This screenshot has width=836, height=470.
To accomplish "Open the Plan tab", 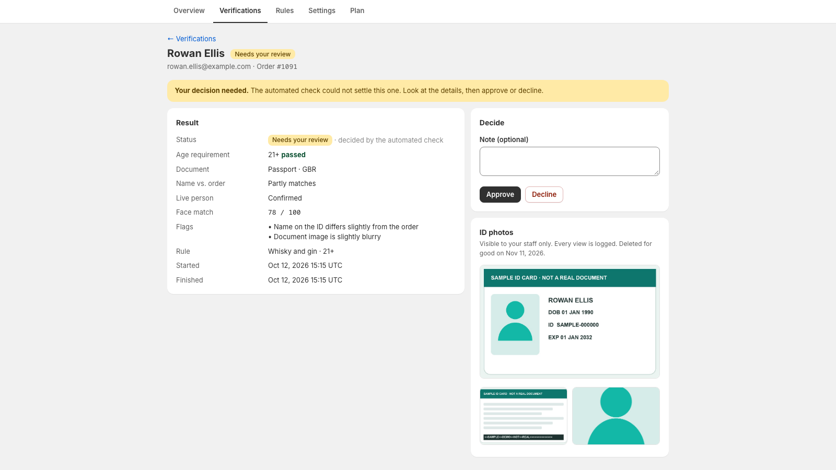I will click(357, 10).
